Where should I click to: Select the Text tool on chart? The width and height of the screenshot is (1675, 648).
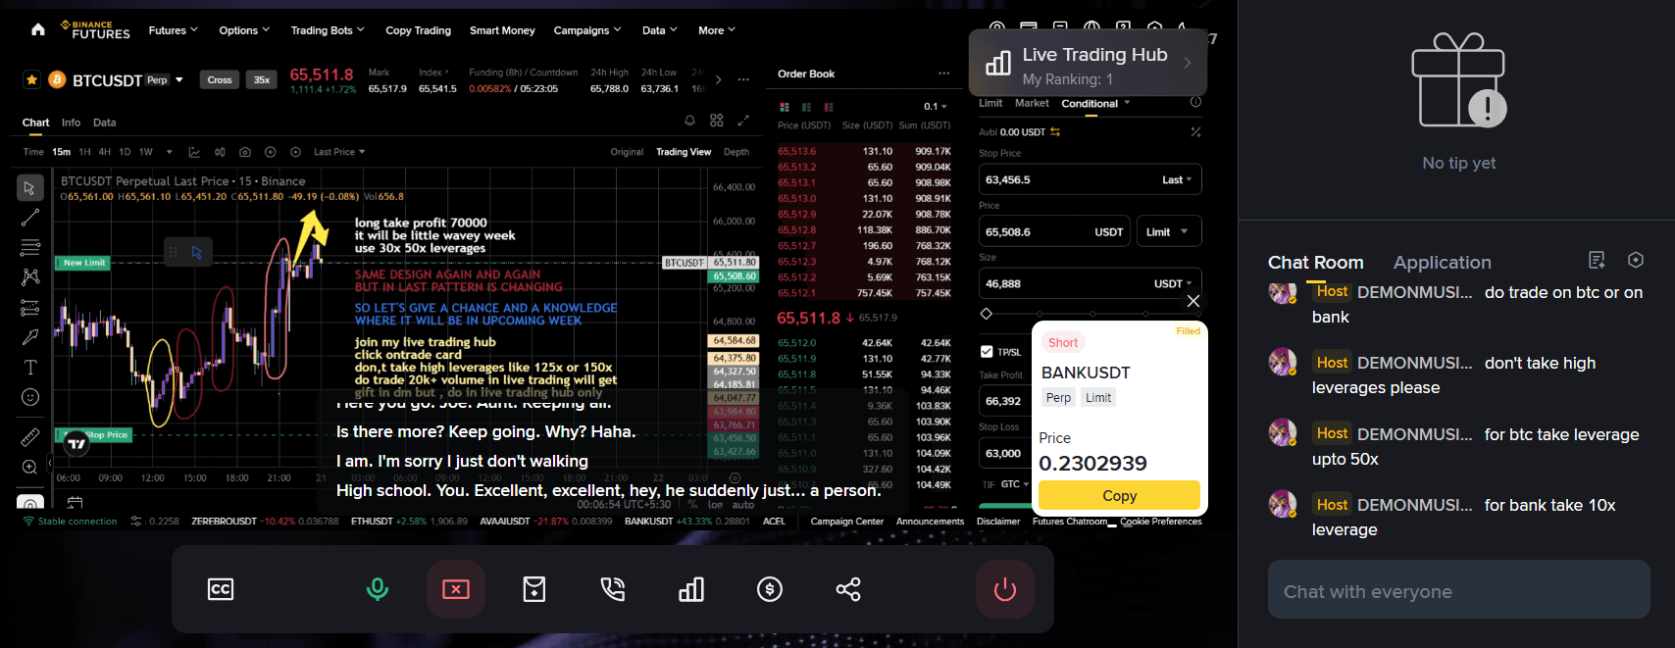pos(30,368)
